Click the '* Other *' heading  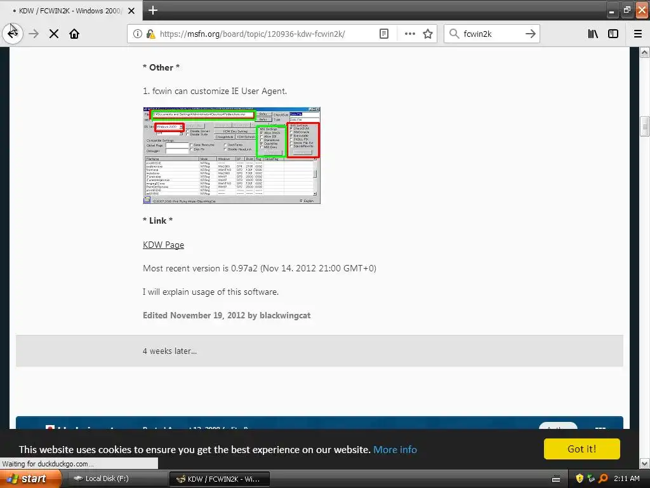(161, 67)
